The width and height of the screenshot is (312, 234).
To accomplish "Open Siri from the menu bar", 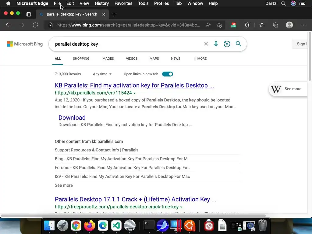I will [x=293, y=3].
